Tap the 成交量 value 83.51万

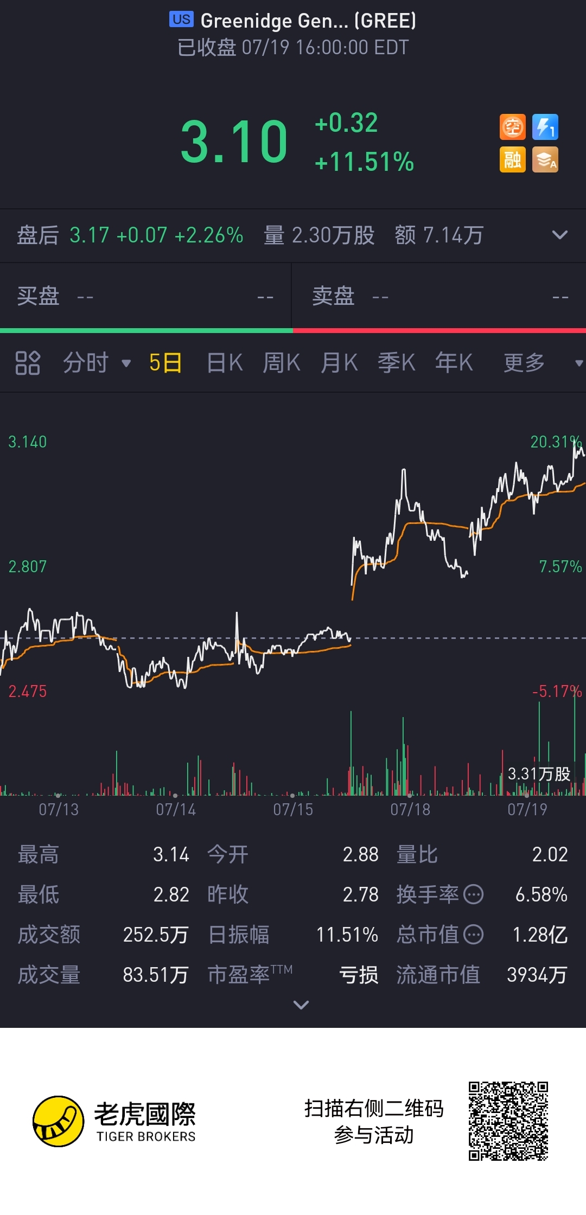[156, 975]
